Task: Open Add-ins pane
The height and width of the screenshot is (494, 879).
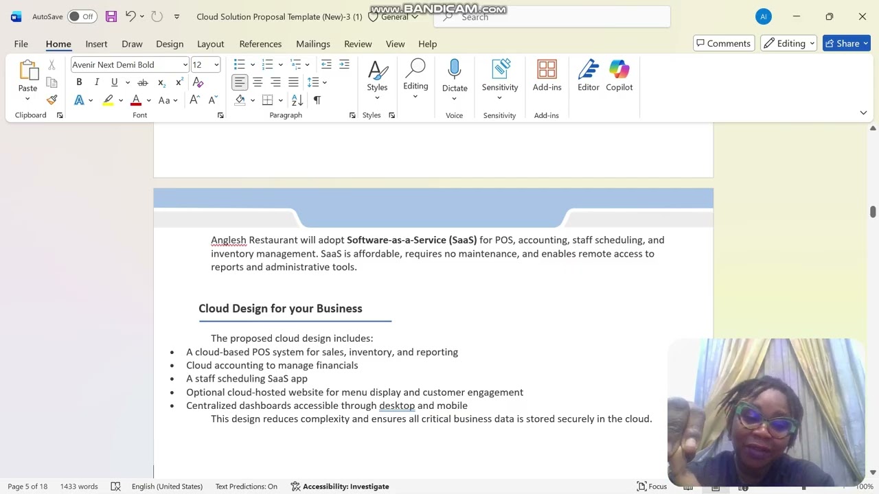Action: click(547, 75)
